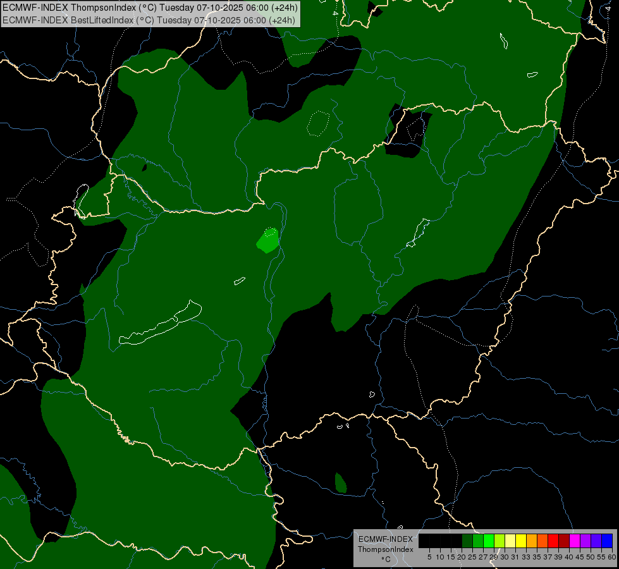
Task: Choose the pale yellow 30–31 legend swatch
Action: tap(510, 541)
